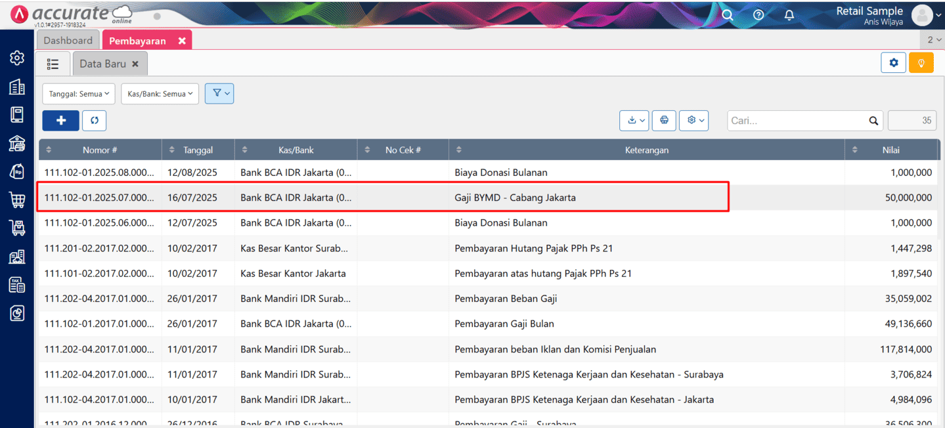Viewport: 945px width, 428px height.
Task: Open the Kas & Bank sidebar icon
Action: coord(16,143)
